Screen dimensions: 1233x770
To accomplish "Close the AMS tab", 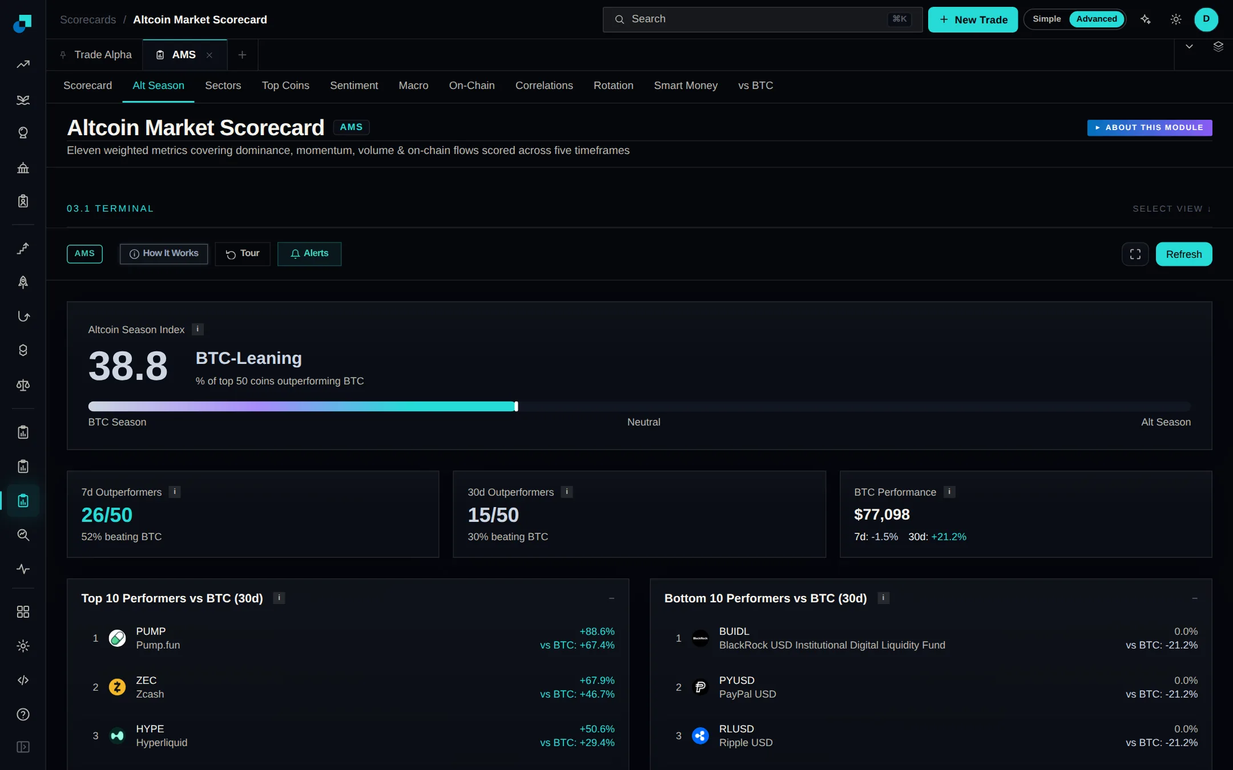I will 209,55.
